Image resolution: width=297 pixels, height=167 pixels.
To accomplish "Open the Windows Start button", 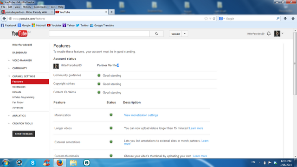I will point(6,163).
